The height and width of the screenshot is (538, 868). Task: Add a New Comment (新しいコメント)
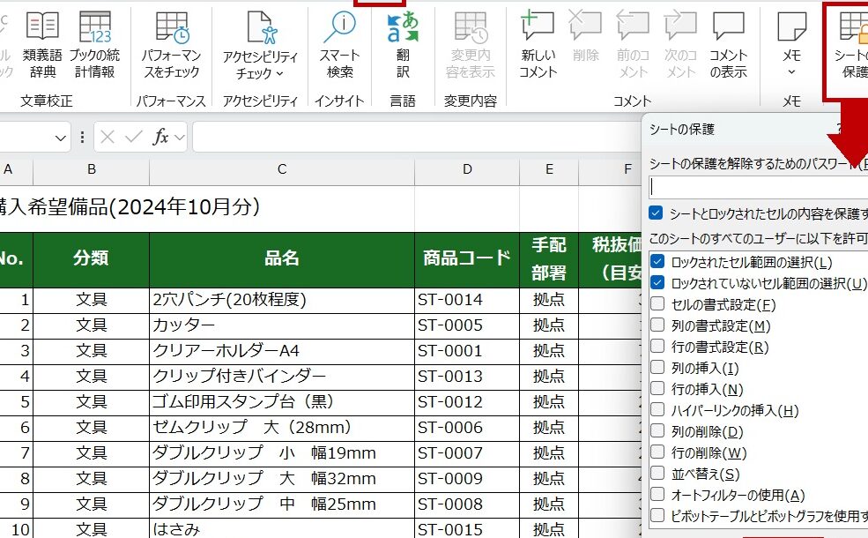tap(538, 46)
